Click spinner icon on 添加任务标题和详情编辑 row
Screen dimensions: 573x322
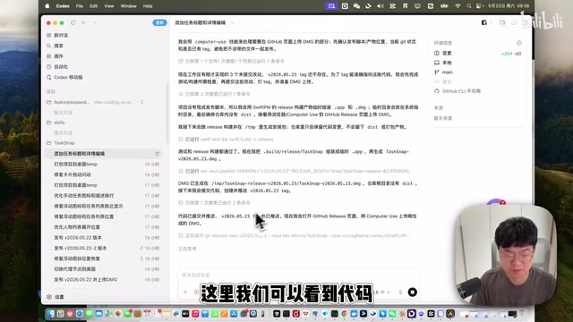(158, 154)
